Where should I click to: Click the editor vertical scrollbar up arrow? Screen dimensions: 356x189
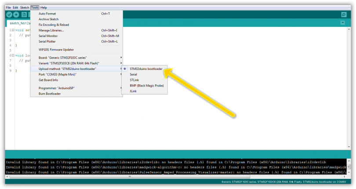pyautogui.click(x=349, y=29)
